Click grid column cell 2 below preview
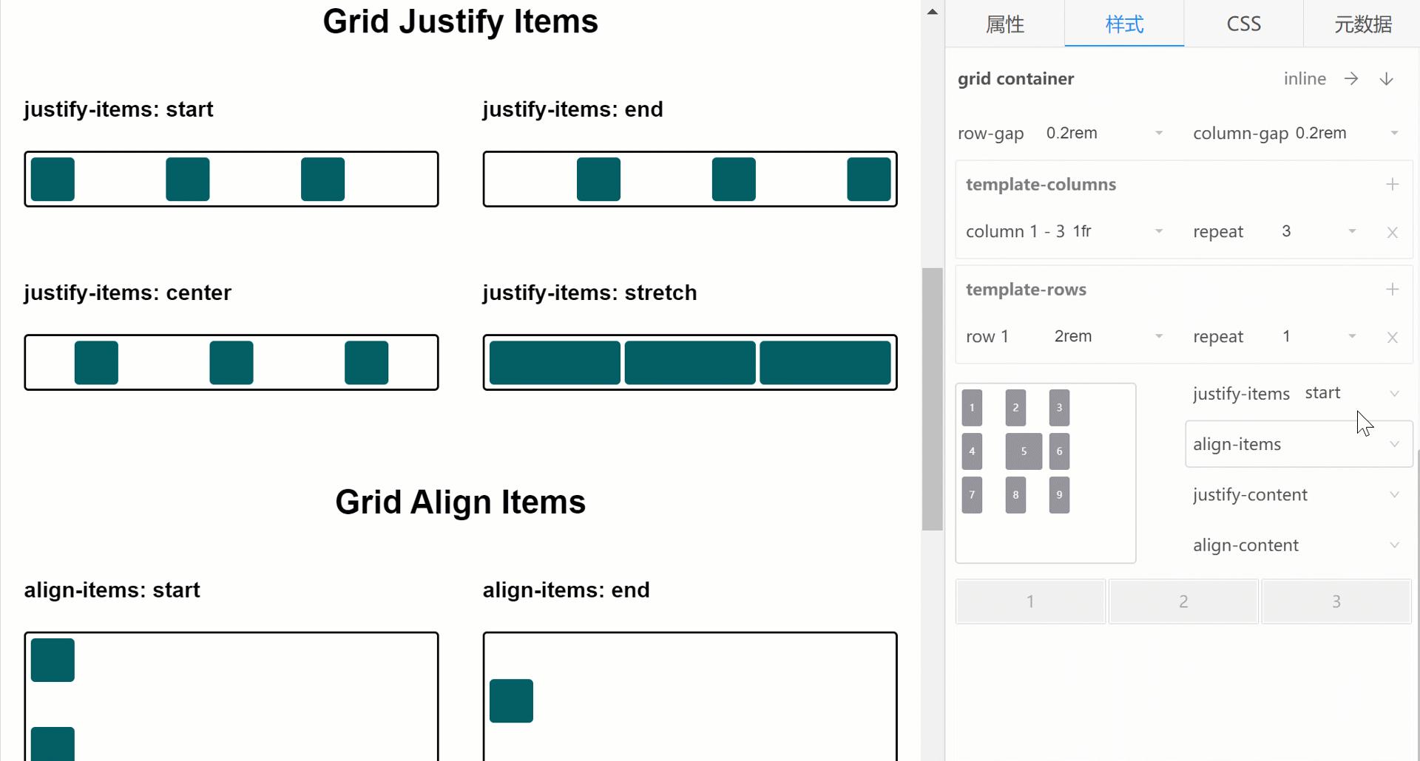Screen dimensions: 1420x761 coord(1183,601)
